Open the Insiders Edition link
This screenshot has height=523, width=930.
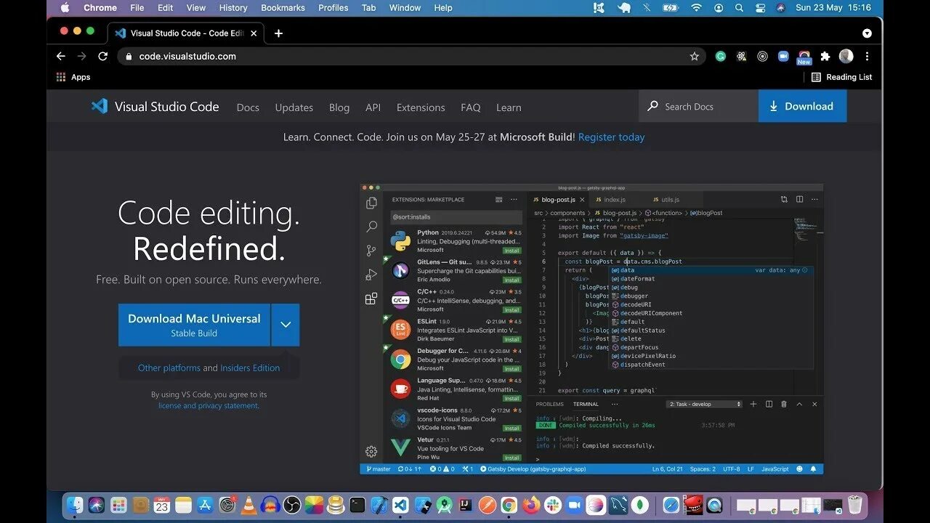coord(250,368)
